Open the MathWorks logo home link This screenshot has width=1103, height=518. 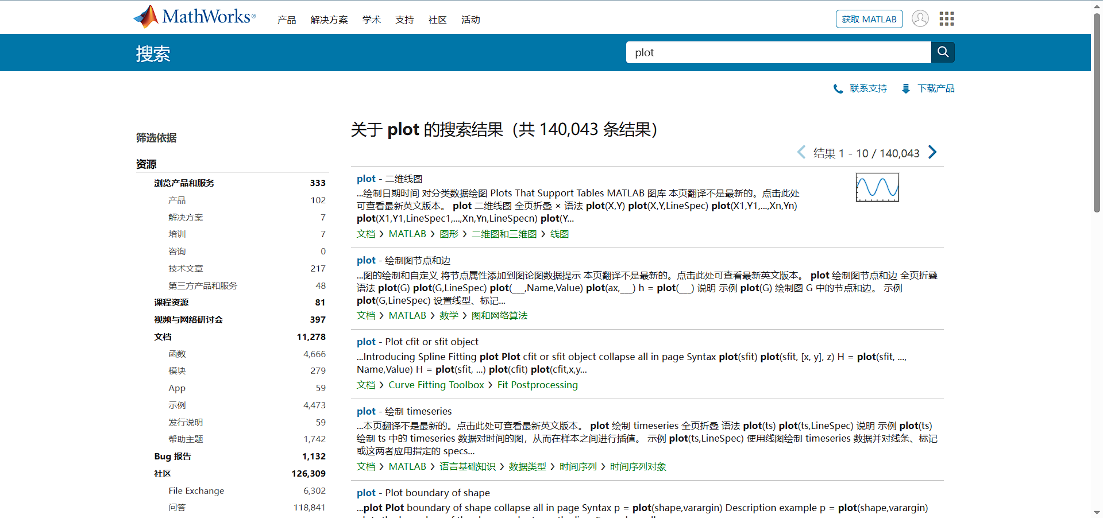click(194, 17)
